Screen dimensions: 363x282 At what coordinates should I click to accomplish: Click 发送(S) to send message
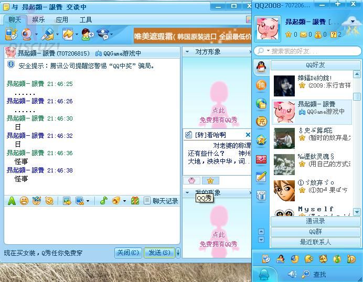click(x=159, y=253)
